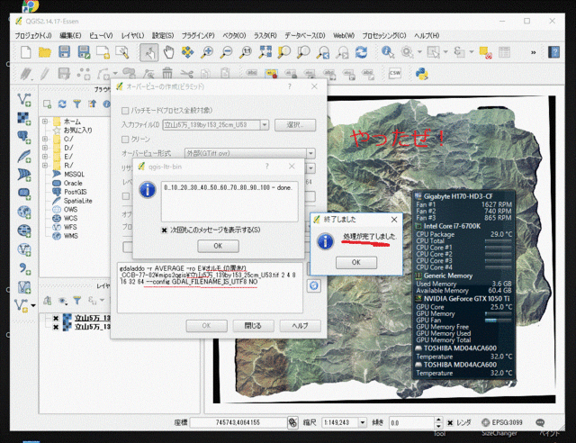Open the overview format dropdown
Image resolution: width=576 pixels, height=443 pixels.
(310, 153)
